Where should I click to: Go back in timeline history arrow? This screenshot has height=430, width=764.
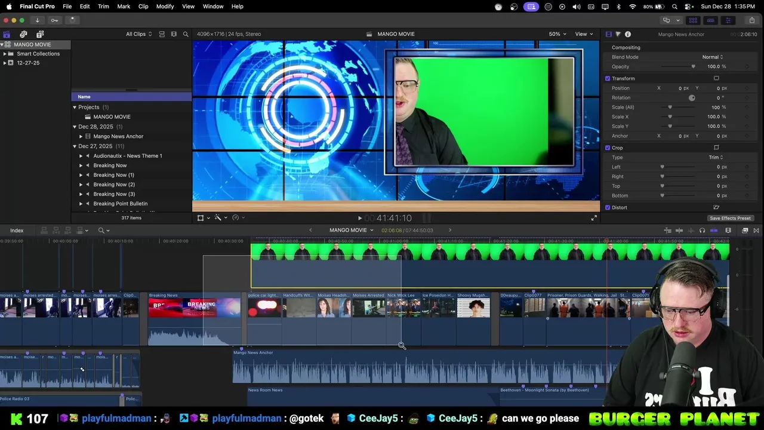310,231
